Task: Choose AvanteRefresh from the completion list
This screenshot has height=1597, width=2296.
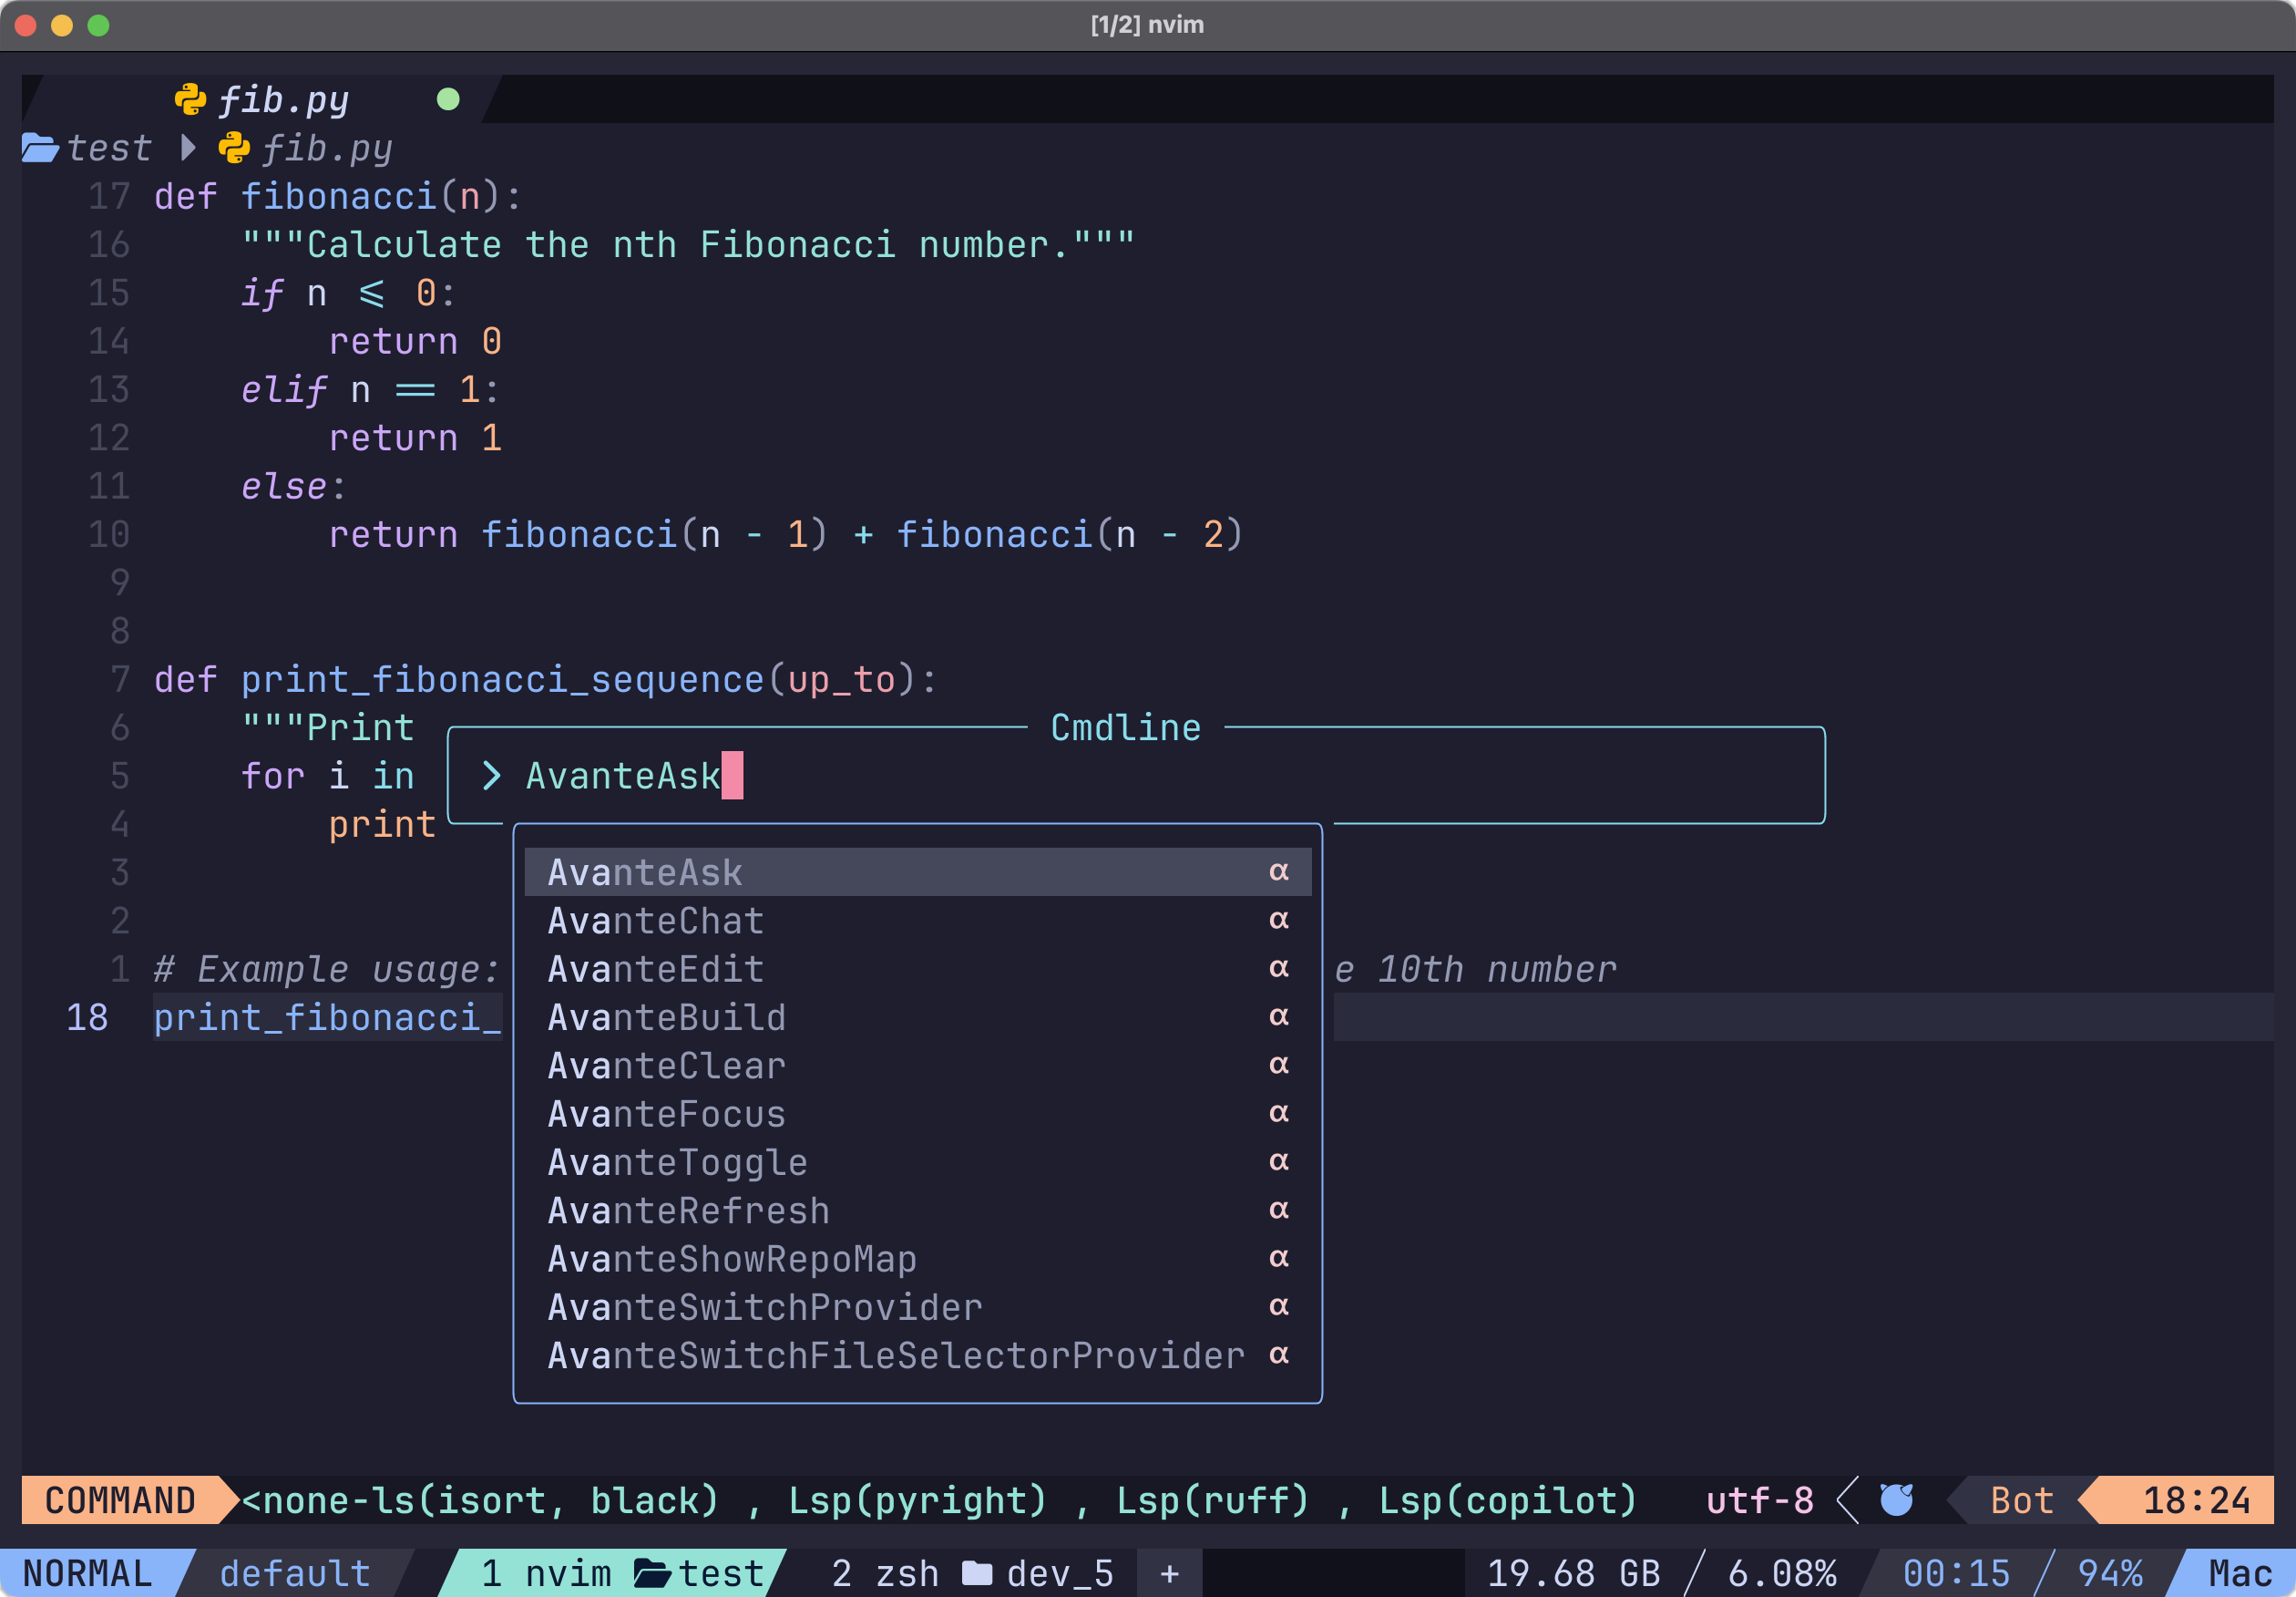Action: point(917,1211)
